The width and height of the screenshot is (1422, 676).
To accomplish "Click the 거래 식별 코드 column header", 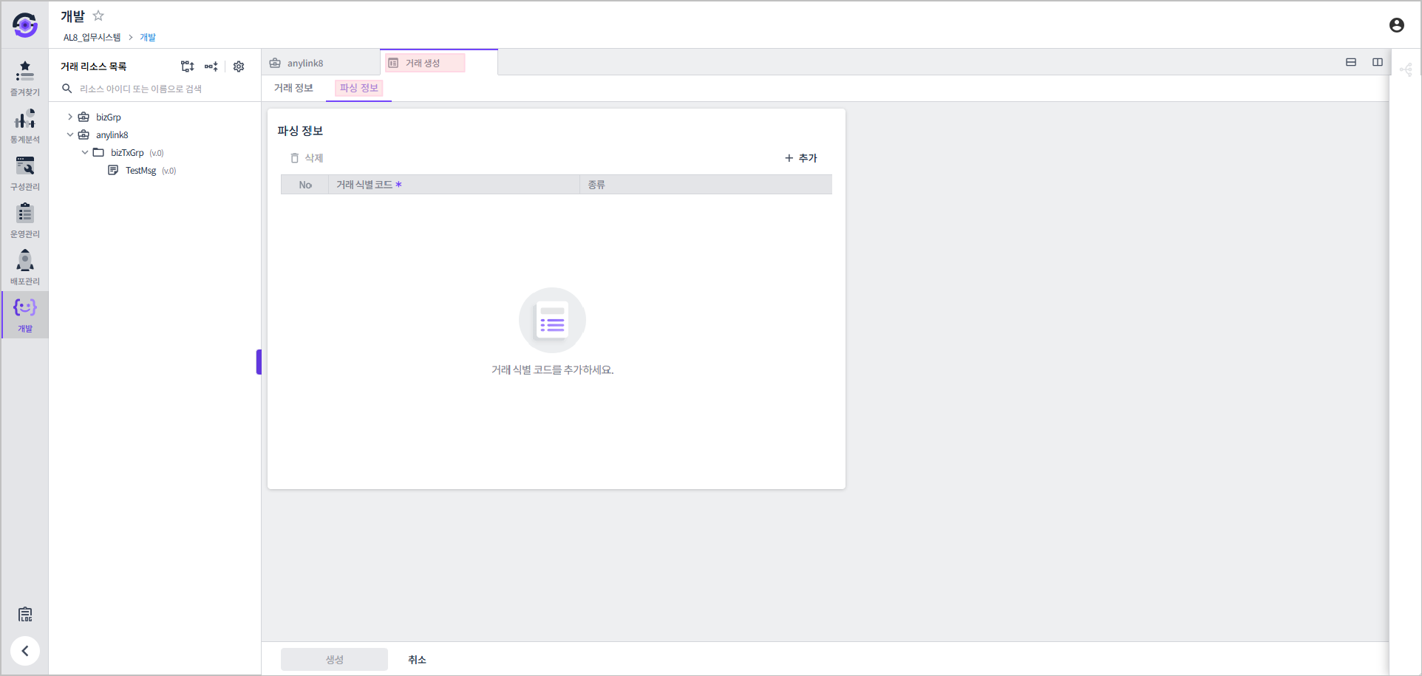I will (455, 185).
